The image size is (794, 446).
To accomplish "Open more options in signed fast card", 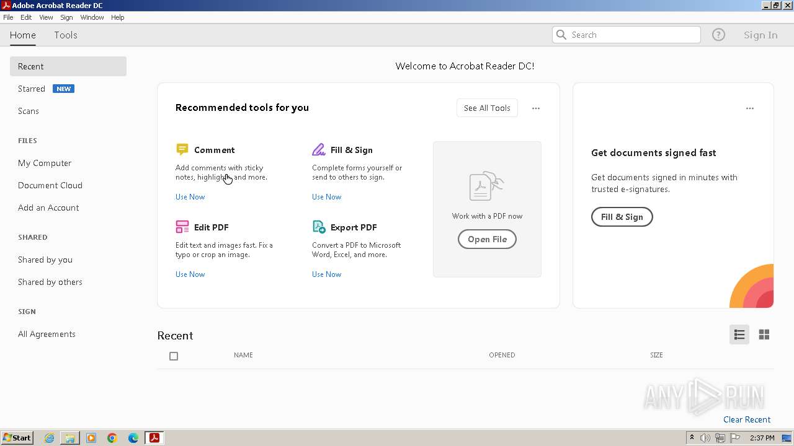I will pyautogui.click(x=750, y=108).
